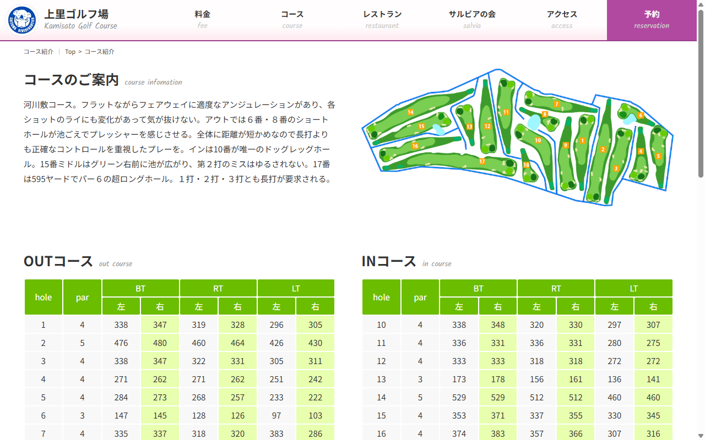Click the IN course par header cell

(420, 297)
